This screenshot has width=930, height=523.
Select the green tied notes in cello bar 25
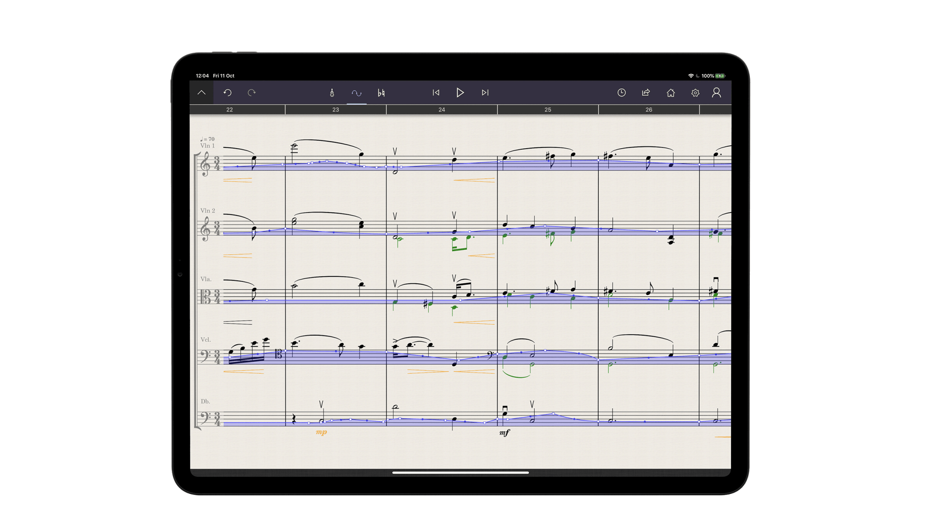pyautogui.click(x=518, y=366)
